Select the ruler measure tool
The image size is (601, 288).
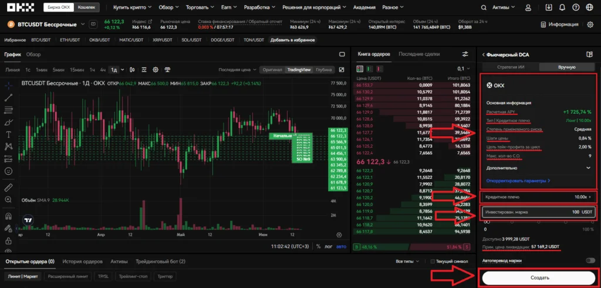tap(8, 188)
